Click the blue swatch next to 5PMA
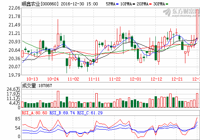Screen dimensions: 200x140 point(117,4)
